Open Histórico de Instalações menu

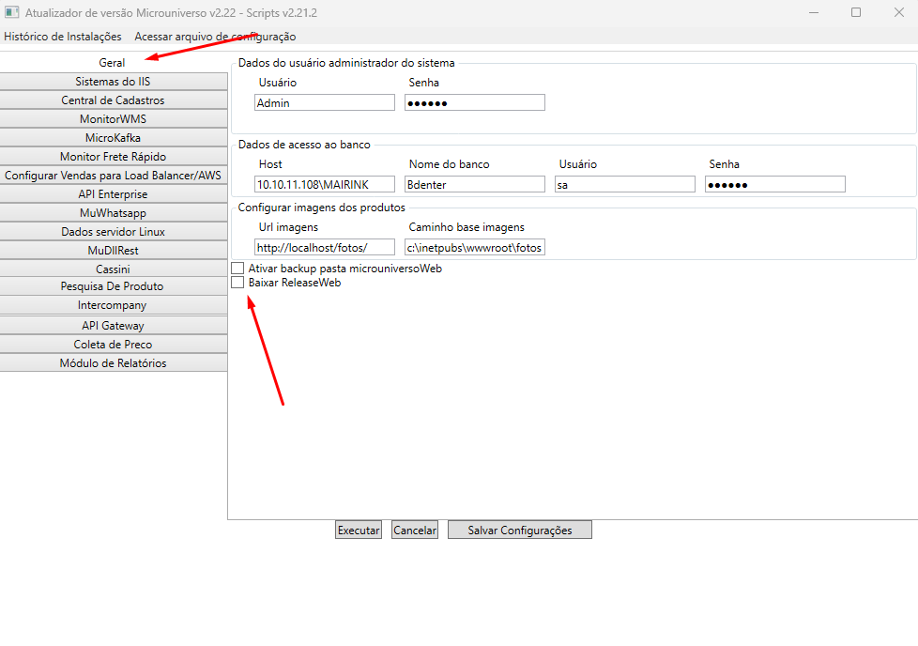coord(63,37)
